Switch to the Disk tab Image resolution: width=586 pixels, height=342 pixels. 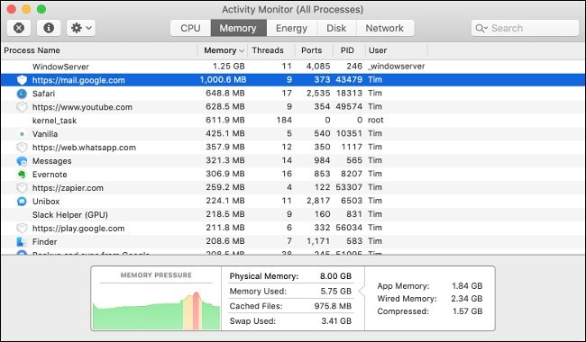336,28
